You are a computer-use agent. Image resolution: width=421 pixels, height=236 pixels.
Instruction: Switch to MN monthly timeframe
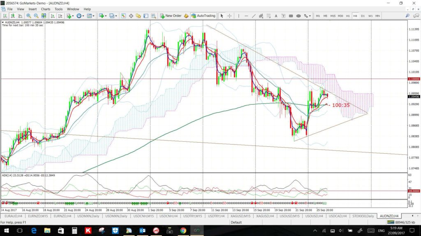[x=377, y=16]
